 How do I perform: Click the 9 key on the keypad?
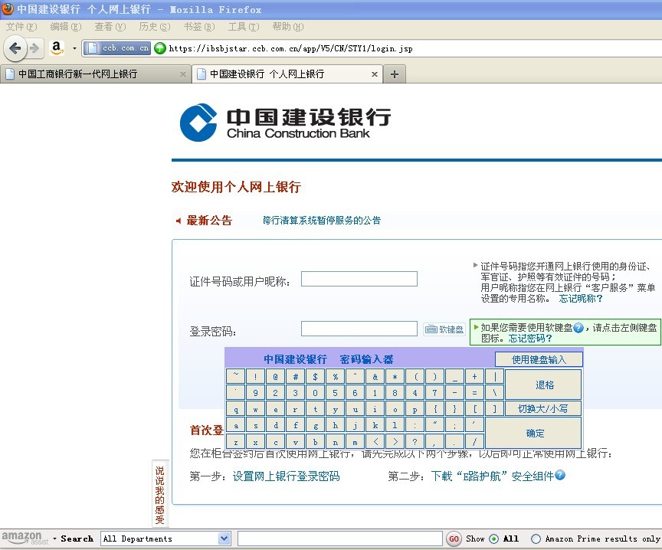click(x=255, y=392)
